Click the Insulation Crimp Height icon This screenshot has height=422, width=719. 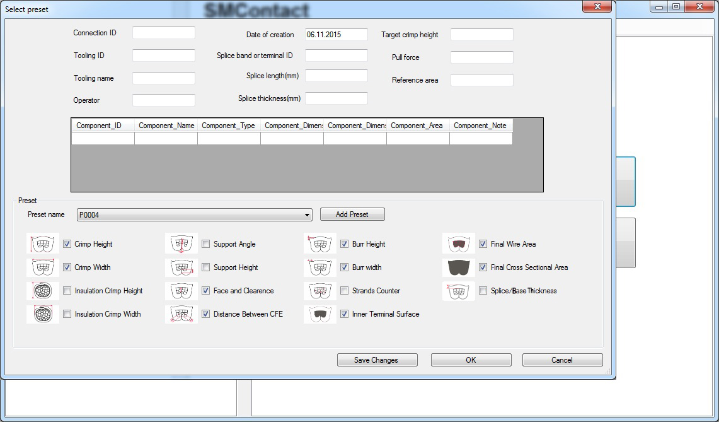(43, 291)
